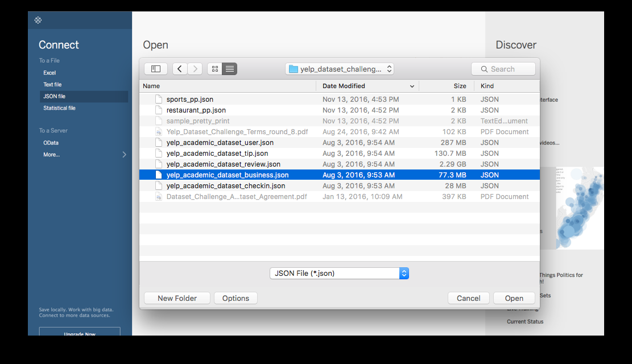
Task: Select sample_pretty_print row
Action: (340, 121)
